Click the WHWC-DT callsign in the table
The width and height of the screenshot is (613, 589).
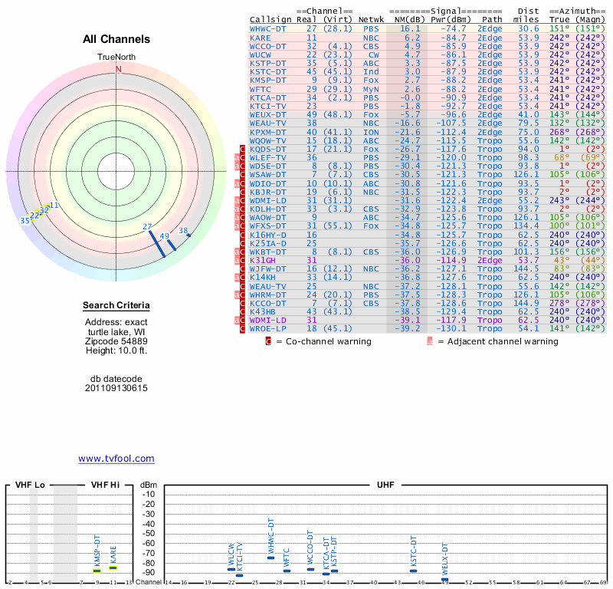coord(268,28)
